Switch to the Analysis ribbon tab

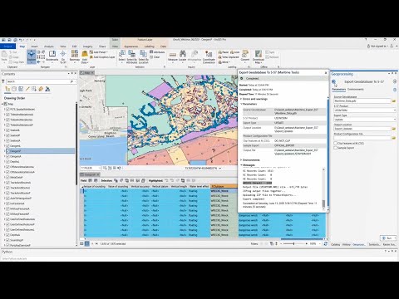pos(49,47)
